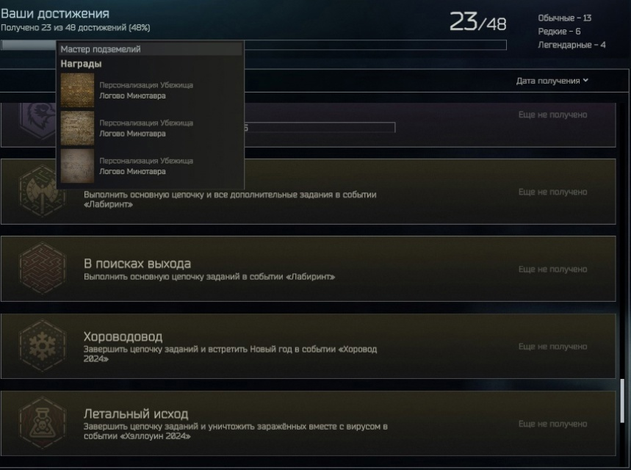631x470 pixels.
Task: Click the chevron next to Дата получения
Action: pyautogui.click(x=585, y=81)
